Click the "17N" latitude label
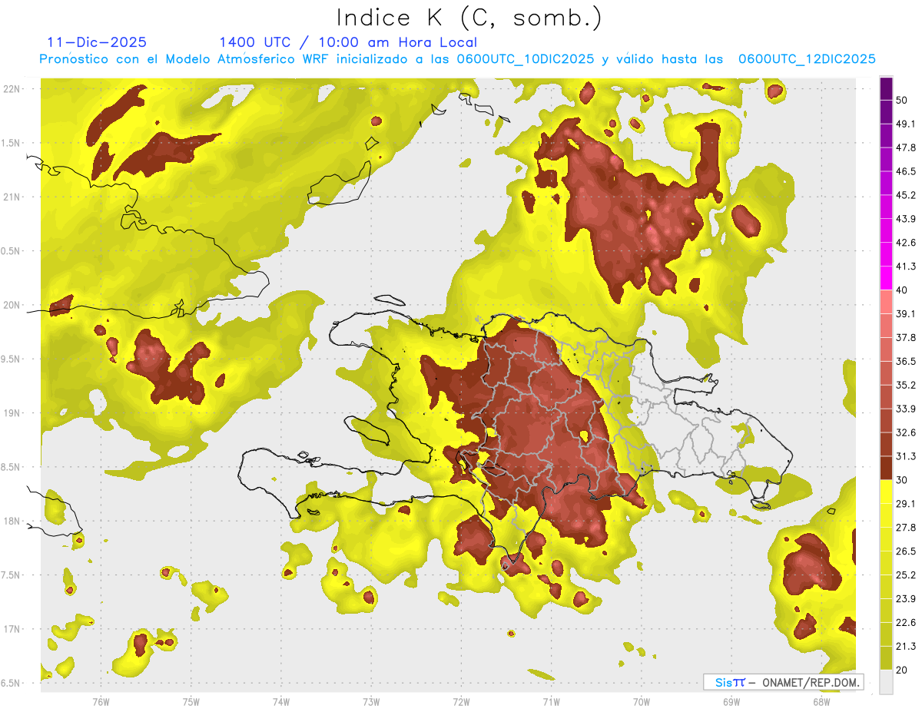Image resolution: width=922 pixels, height=712 pixels. pos(12,629)
